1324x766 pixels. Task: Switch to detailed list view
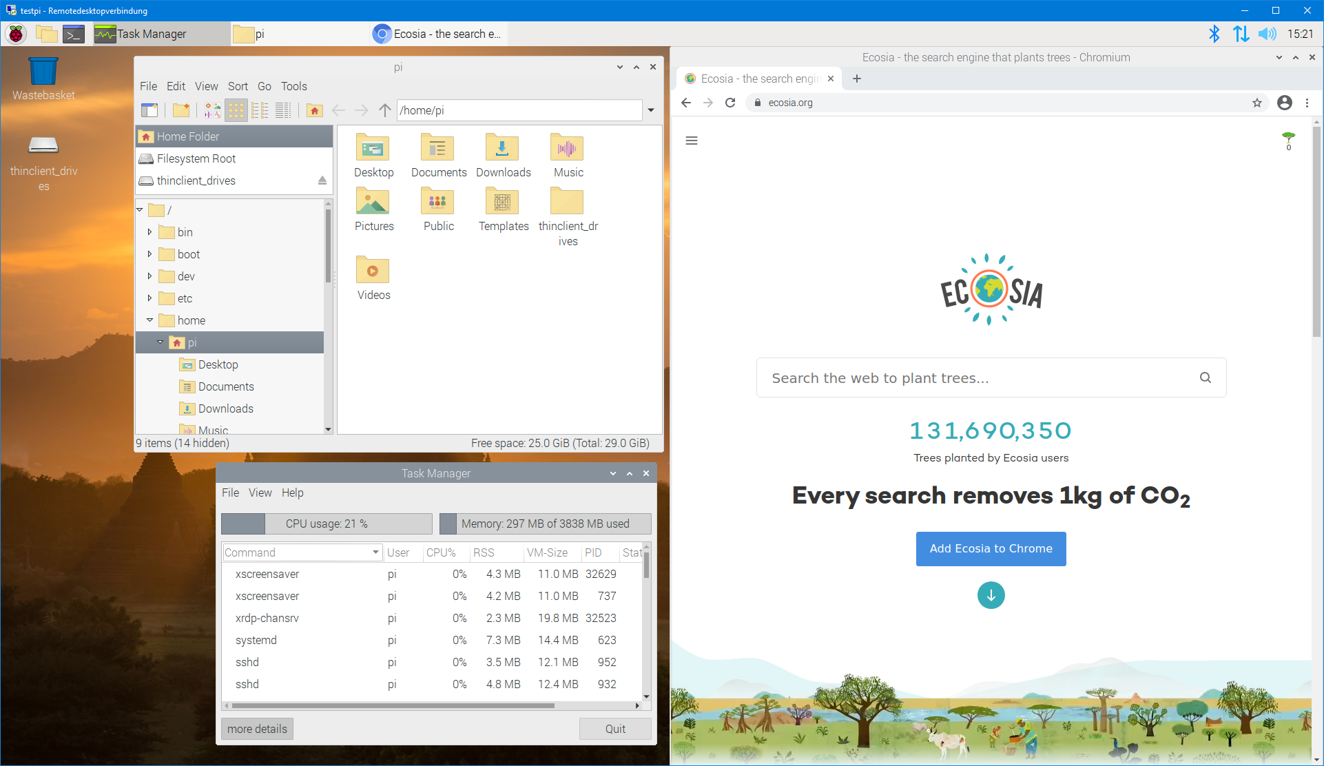click(x=283, y=110)
